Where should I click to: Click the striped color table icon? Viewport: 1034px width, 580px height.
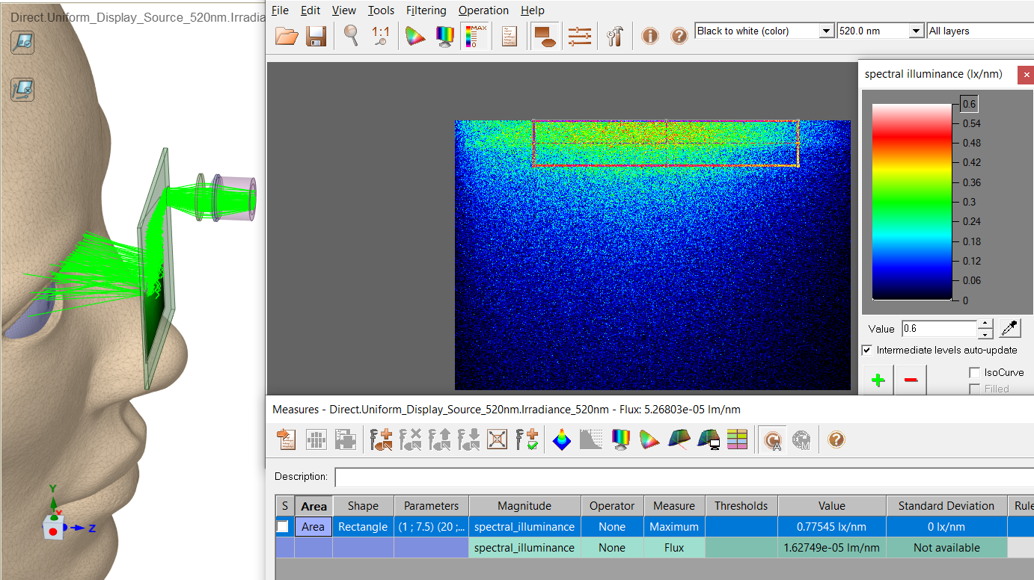pos(737,439)
